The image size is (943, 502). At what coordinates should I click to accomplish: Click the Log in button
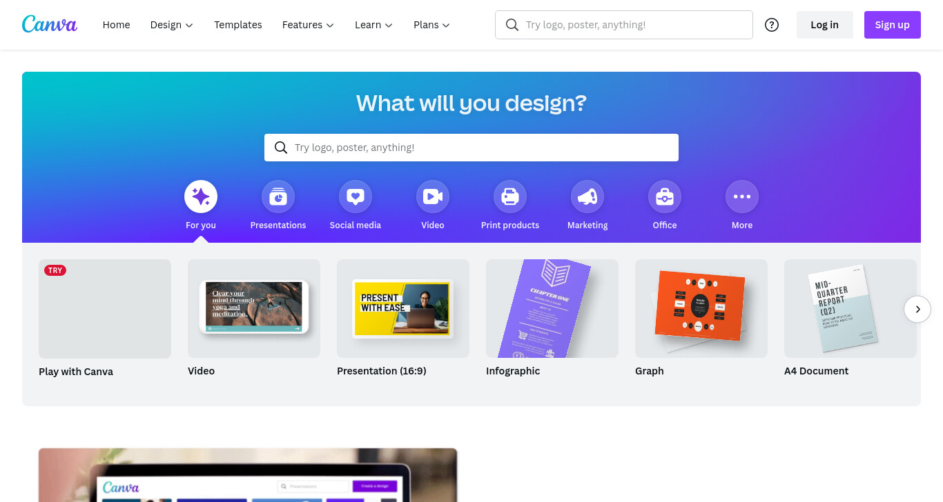pyautogui.click(x=824, y=25)
